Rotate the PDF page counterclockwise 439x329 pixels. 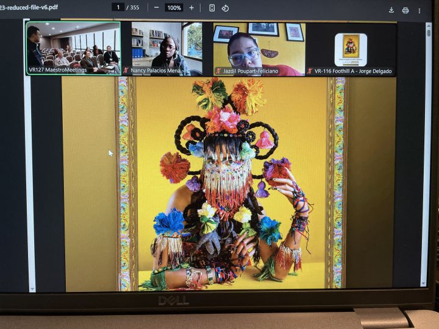pos(225,8)
